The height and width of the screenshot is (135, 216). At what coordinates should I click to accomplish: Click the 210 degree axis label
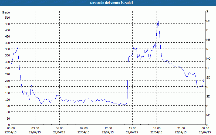click(8, 80)
